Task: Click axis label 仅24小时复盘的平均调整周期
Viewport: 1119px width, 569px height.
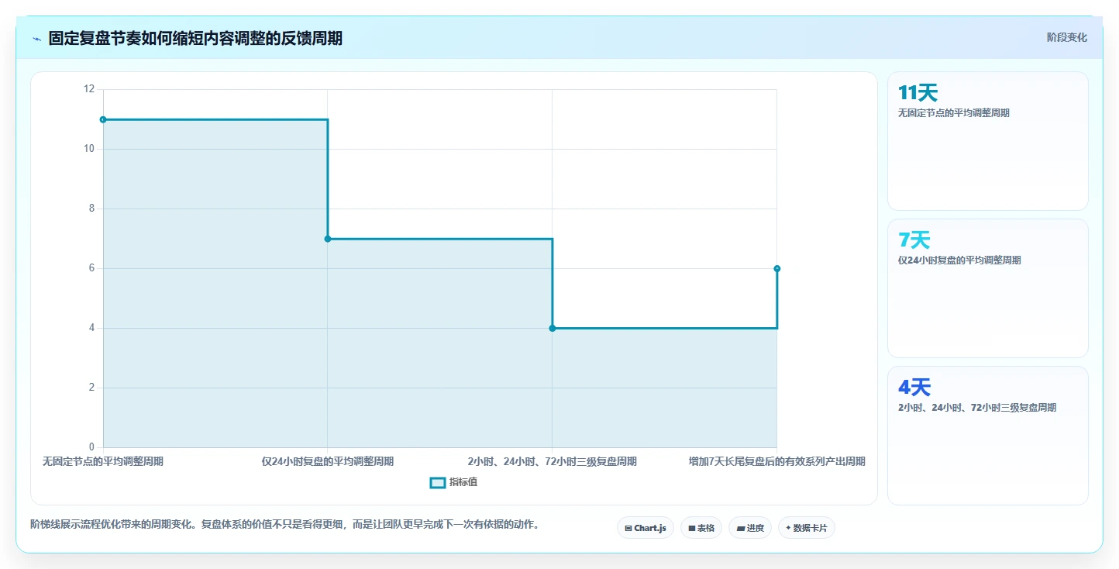Action: point(328,461)
